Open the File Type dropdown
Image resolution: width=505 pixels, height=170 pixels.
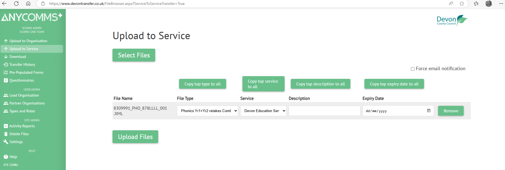click(x=207, y=111)
